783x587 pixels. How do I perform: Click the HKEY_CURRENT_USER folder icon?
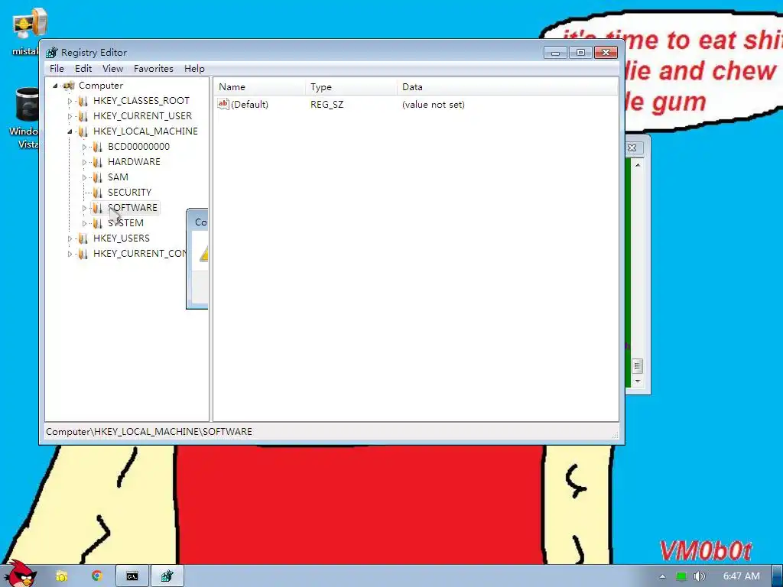point(83,116)
